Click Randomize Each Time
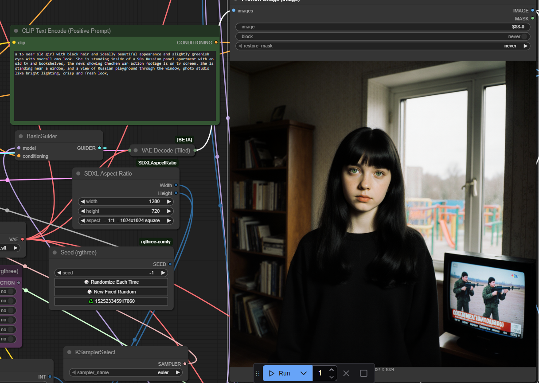Screen dimensions: 539x383 click(x=111, y=282)
